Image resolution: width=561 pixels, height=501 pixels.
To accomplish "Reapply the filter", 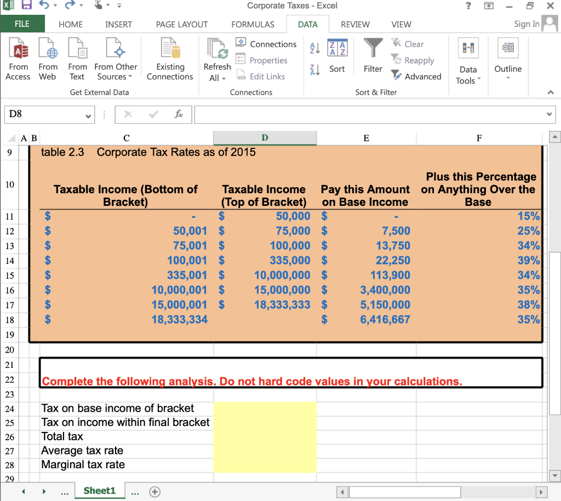I will click(x=413, y=60).
